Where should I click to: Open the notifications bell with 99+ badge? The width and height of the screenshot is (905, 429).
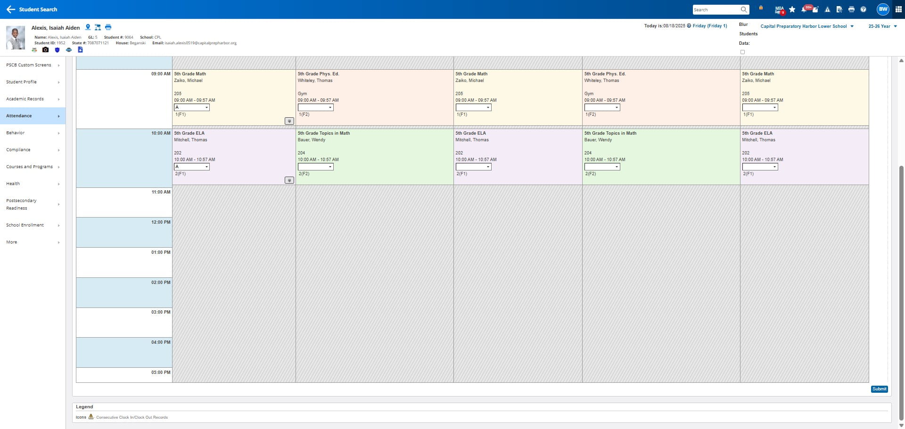click(805, 9)
